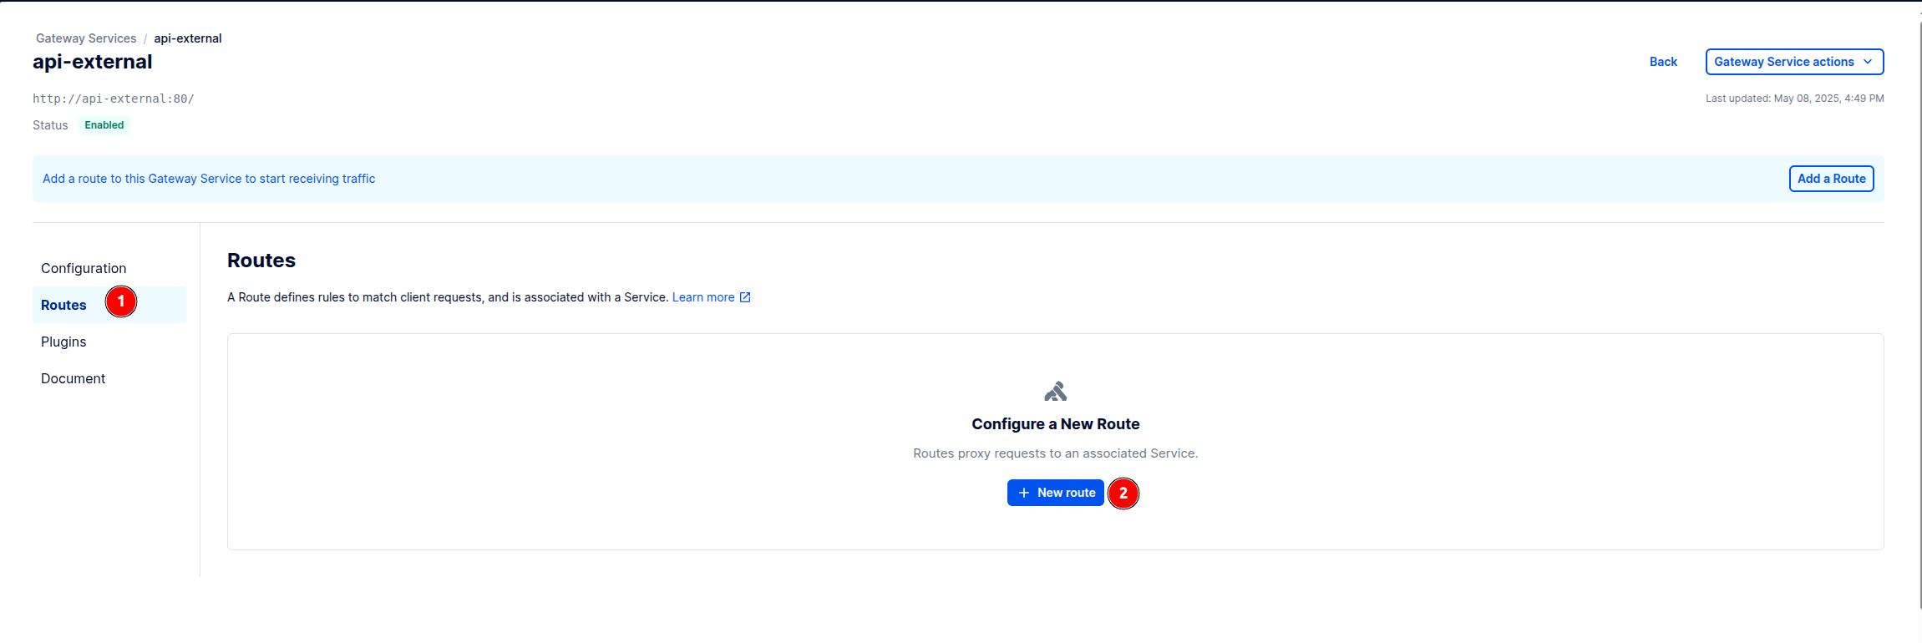This screenshot has width=1922, height=643.
Task: Click the red number 1 marker badge
Action: click(x=121, y=301)
